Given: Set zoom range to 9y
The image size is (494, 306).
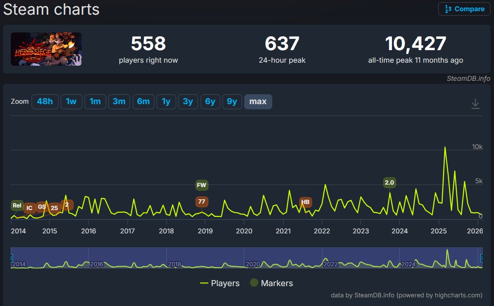Looking at the screenshot, I should pyautogui.click(x=232, y=102).
